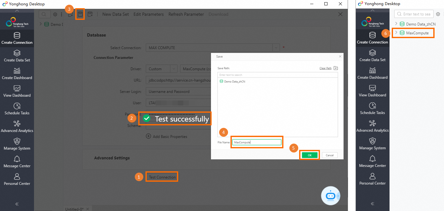
Task: Maximize the left Yonghong Desktop window
Action: coord(326,4)
